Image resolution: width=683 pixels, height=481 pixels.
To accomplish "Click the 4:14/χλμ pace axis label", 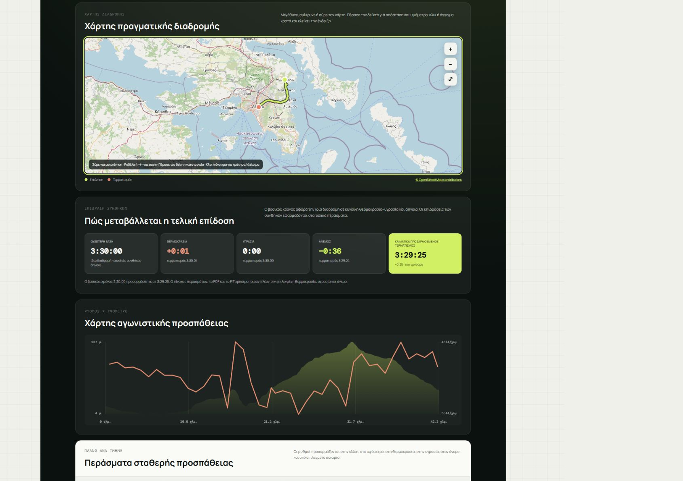I will coord(449,342).
